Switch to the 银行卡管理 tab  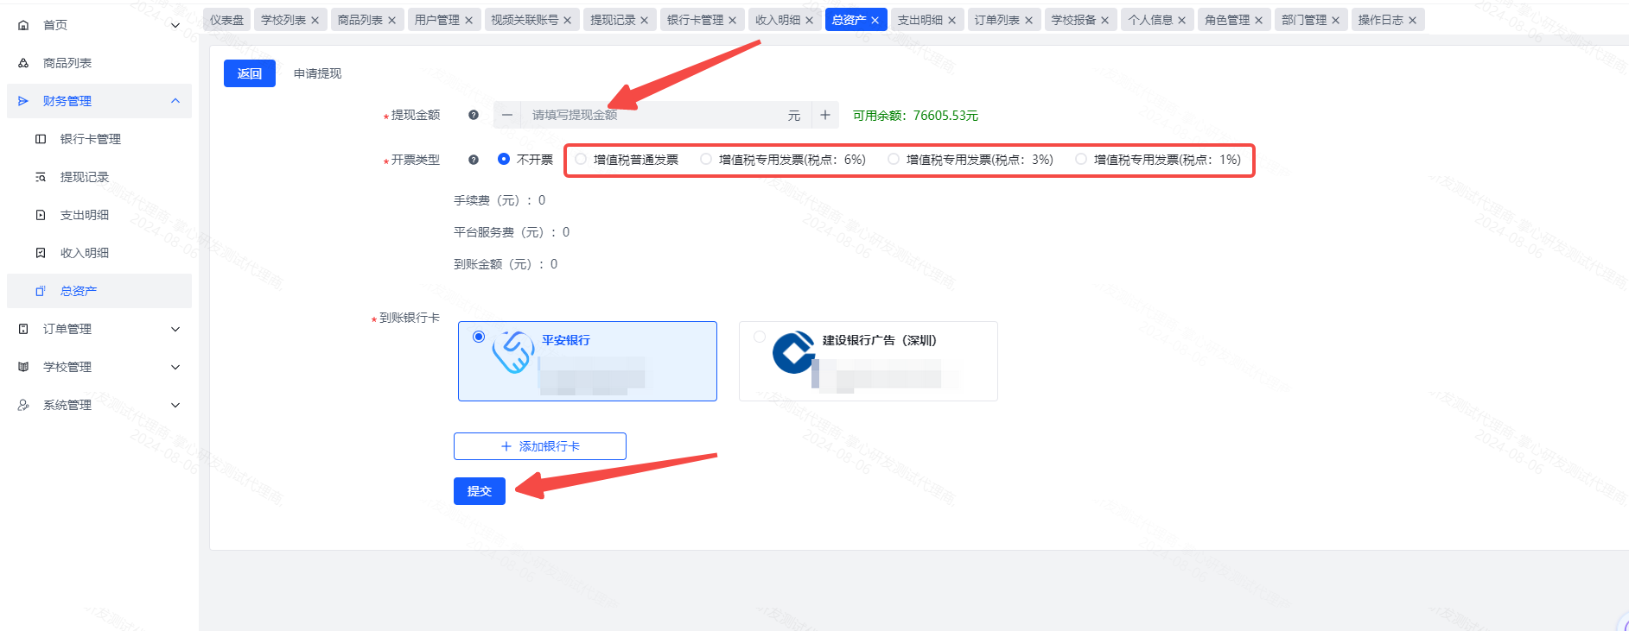(695, 20)
